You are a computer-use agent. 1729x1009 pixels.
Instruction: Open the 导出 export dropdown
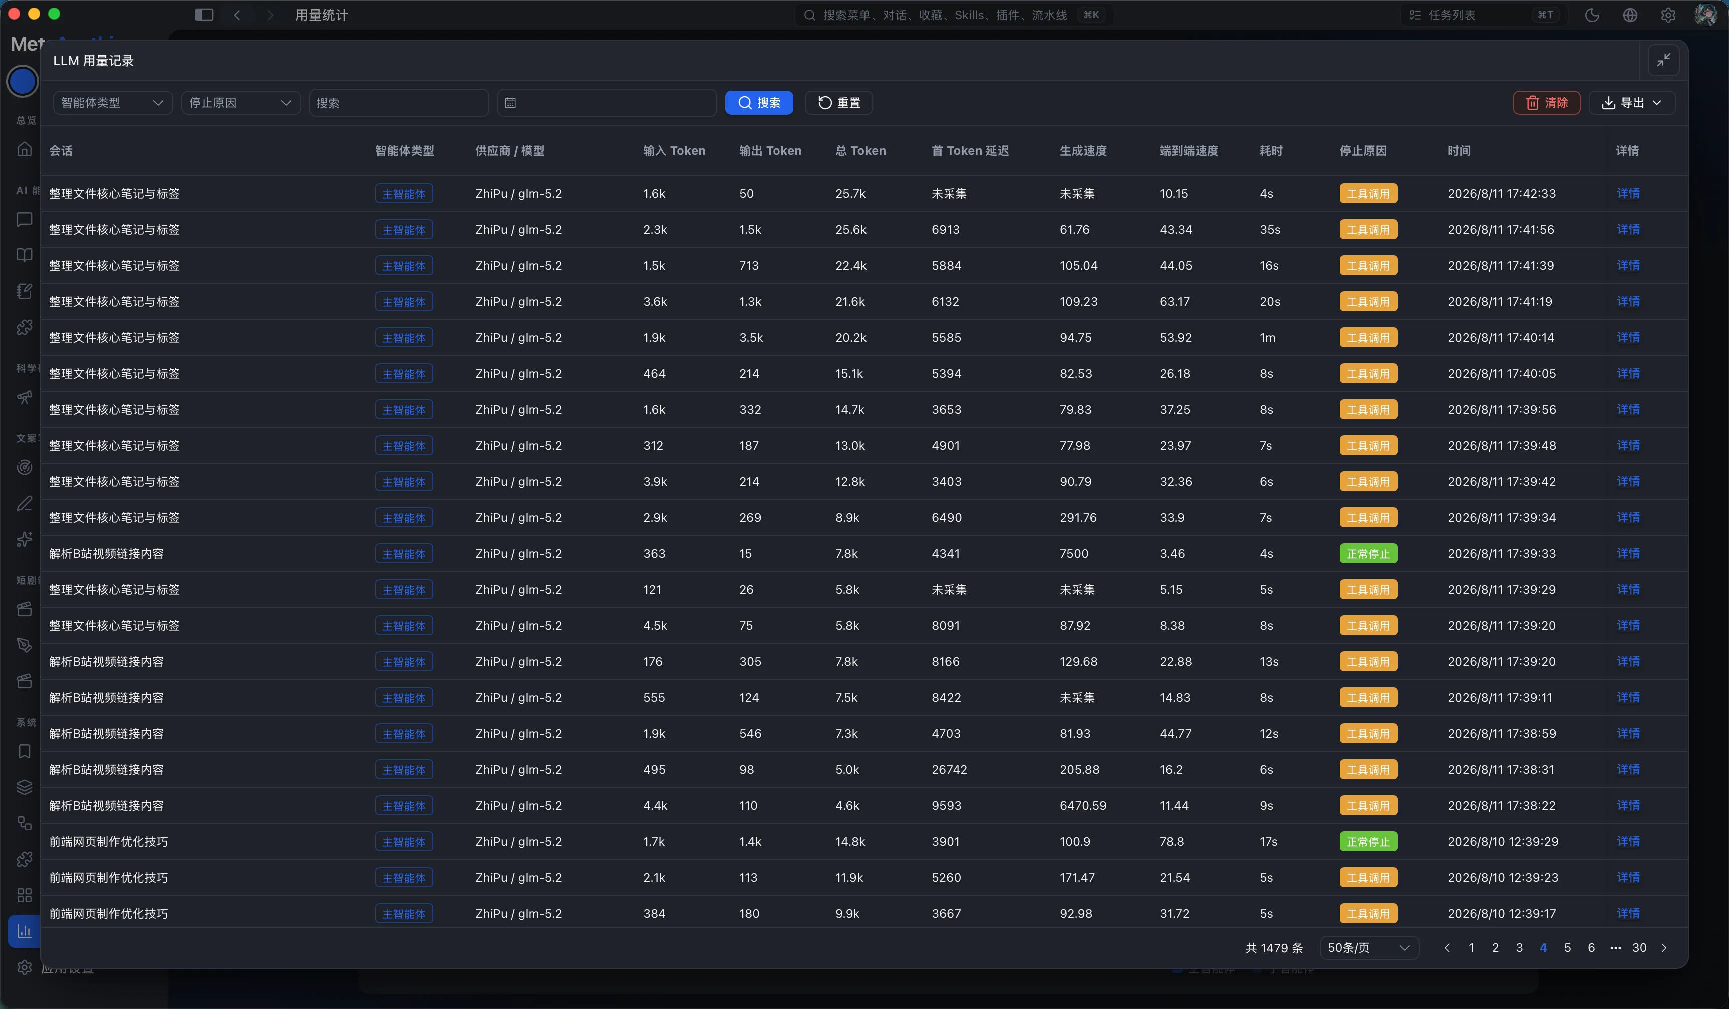point(1631,103)
